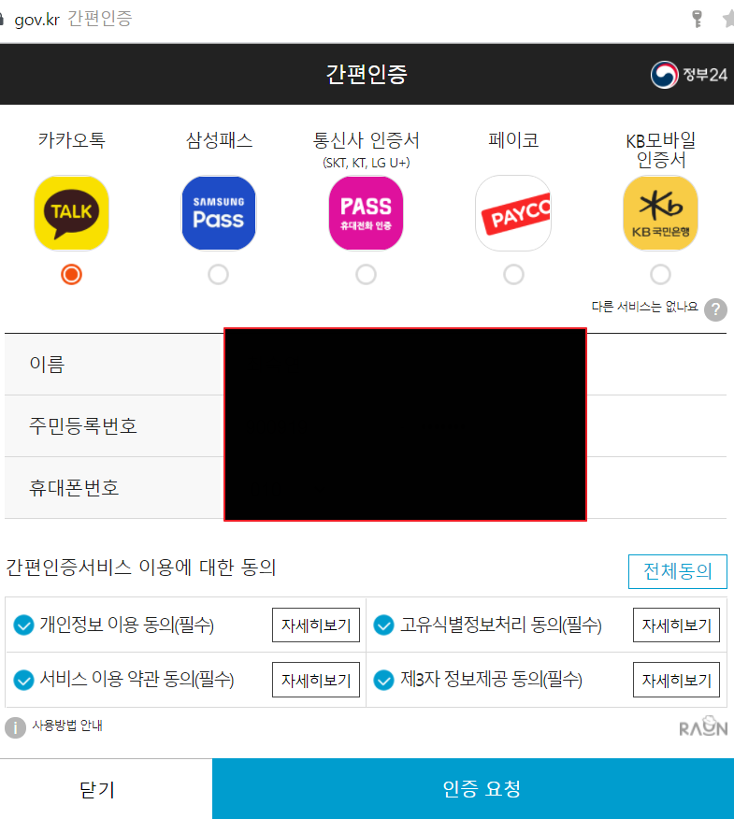
Task: Open 자세히보기 for 고유식별정보처리 동의
Action: pos(677,625)
